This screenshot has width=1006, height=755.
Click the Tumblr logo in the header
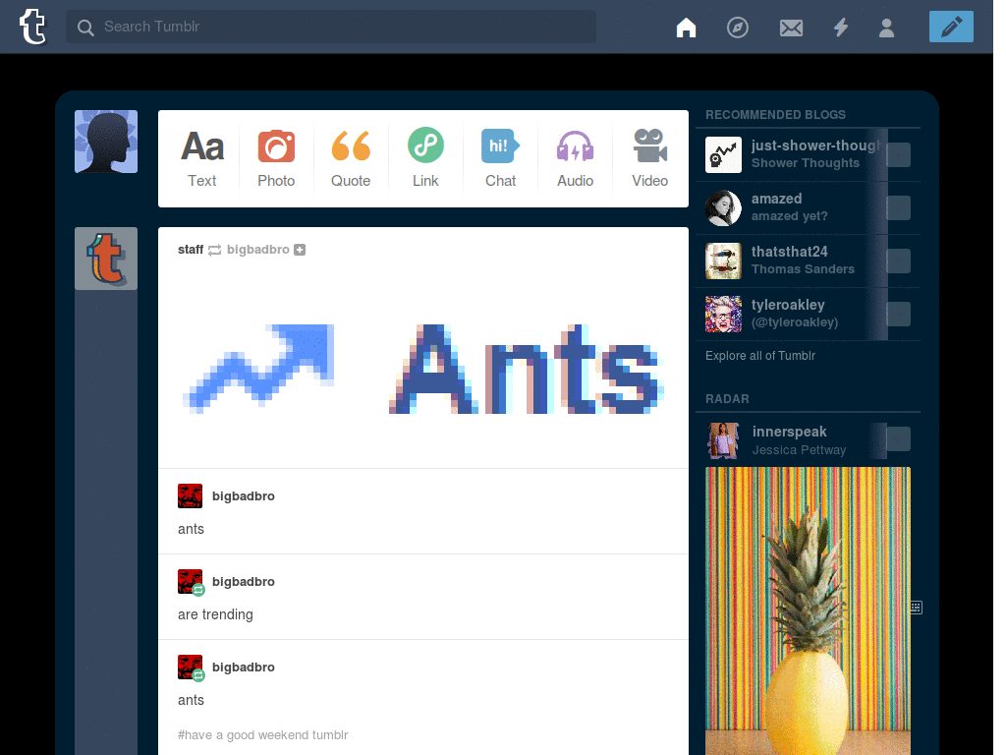(32, 27)
